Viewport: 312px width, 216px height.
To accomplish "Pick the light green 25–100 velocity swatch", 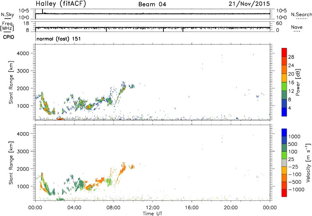I will 284,155.
